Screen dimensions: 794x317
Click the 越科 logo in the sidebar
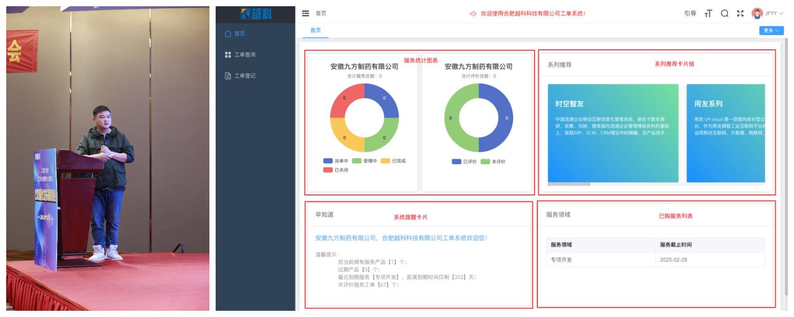(x=256, y=14)
